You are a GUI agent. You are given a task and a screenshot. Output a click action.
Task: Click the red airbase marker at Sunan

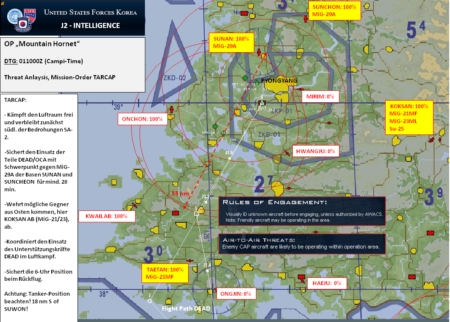[259, 52]
